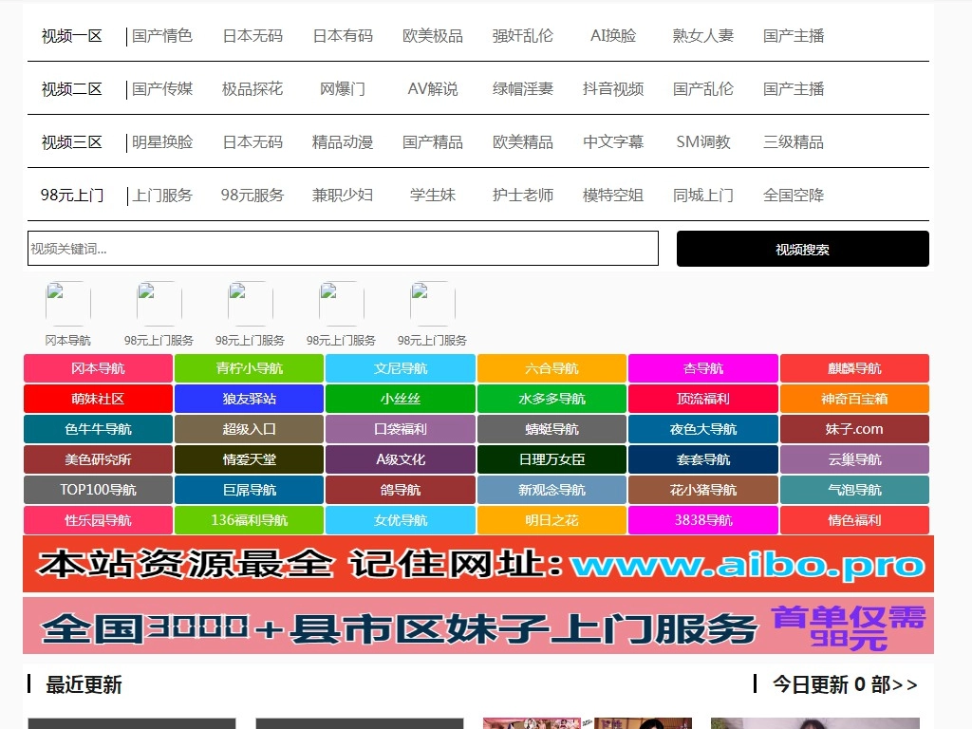Focus the 视频关键词 search input field

coord(343,249)
